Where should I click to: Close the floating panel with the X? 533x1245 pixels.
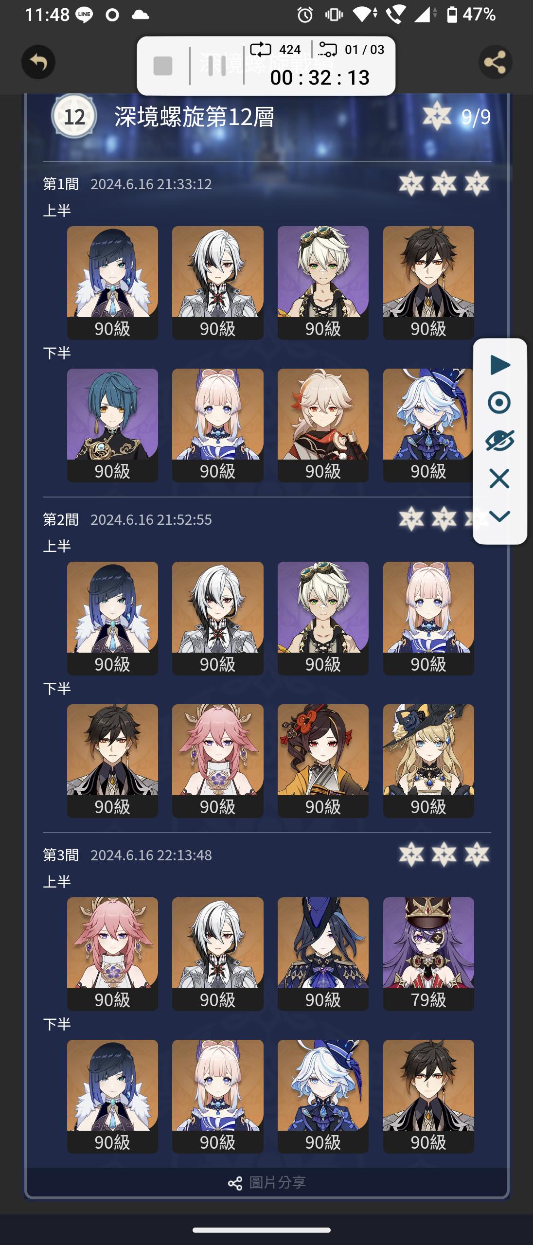point(499,479)
